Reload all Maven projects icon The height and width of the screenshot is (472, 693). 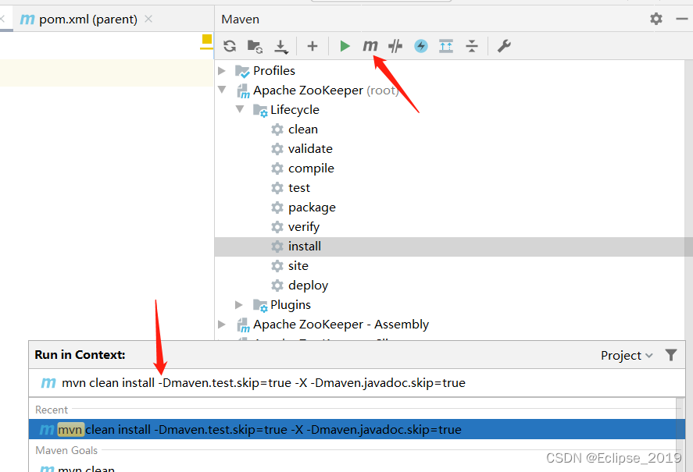230,46
